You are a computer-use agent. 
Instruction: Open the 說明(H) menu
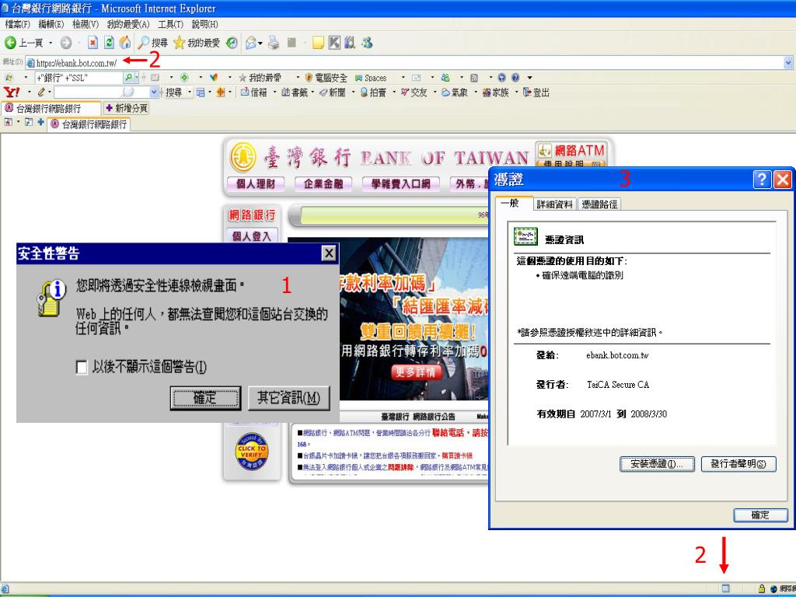click(204, 24)
